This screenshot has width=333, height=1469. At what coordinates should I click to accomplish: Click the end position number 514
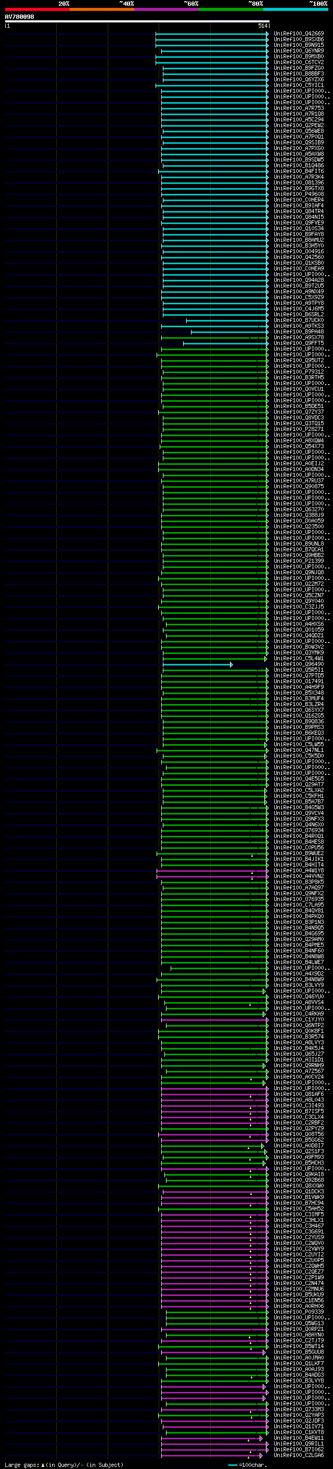coord(262,26)
